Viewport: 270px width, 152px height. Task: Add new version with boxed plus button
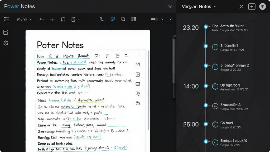click(x=252, y=7)
